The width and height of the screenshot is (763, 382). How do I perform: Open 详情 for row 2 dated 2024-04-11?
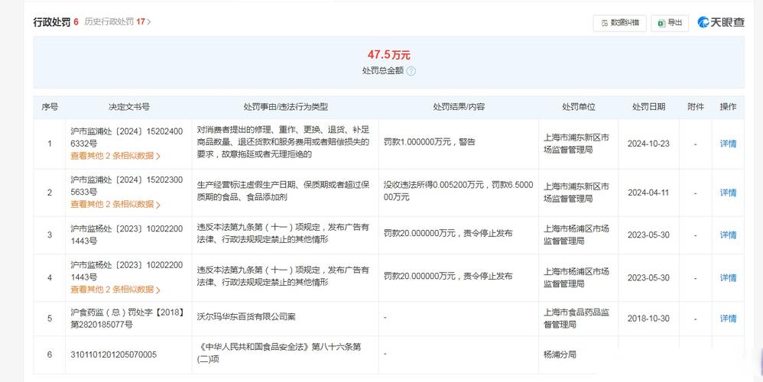728,193
